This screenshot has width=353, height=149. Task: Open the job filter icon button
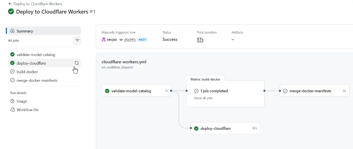(77, 40)
